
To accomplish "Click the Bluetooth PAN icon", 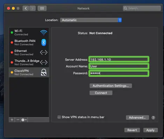I will click(x=44, y=43).
